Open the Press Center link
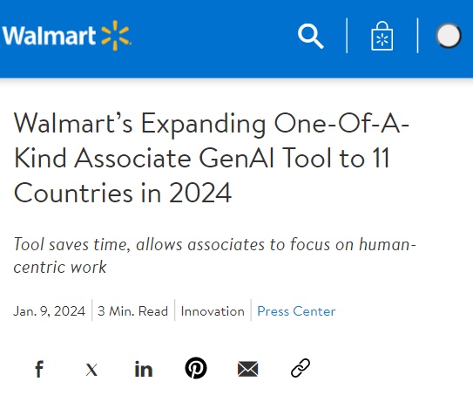Image resolution: width=473 pixels, height=395 pixels. 296,311
